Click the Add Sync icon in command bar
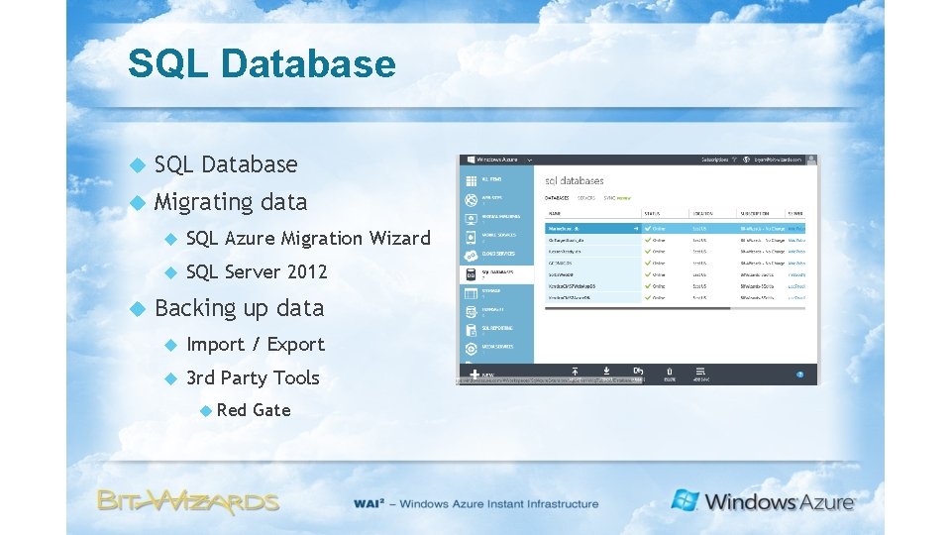 [700, 373]
